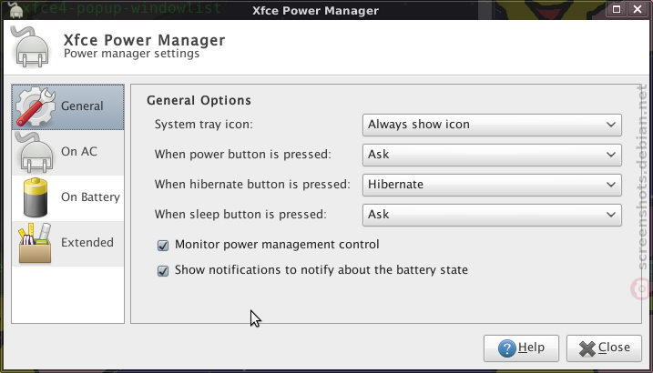This screenshot has height=373, width=653.
Task: Switch to the On Battery tab label
Action: tap(90, 197)
